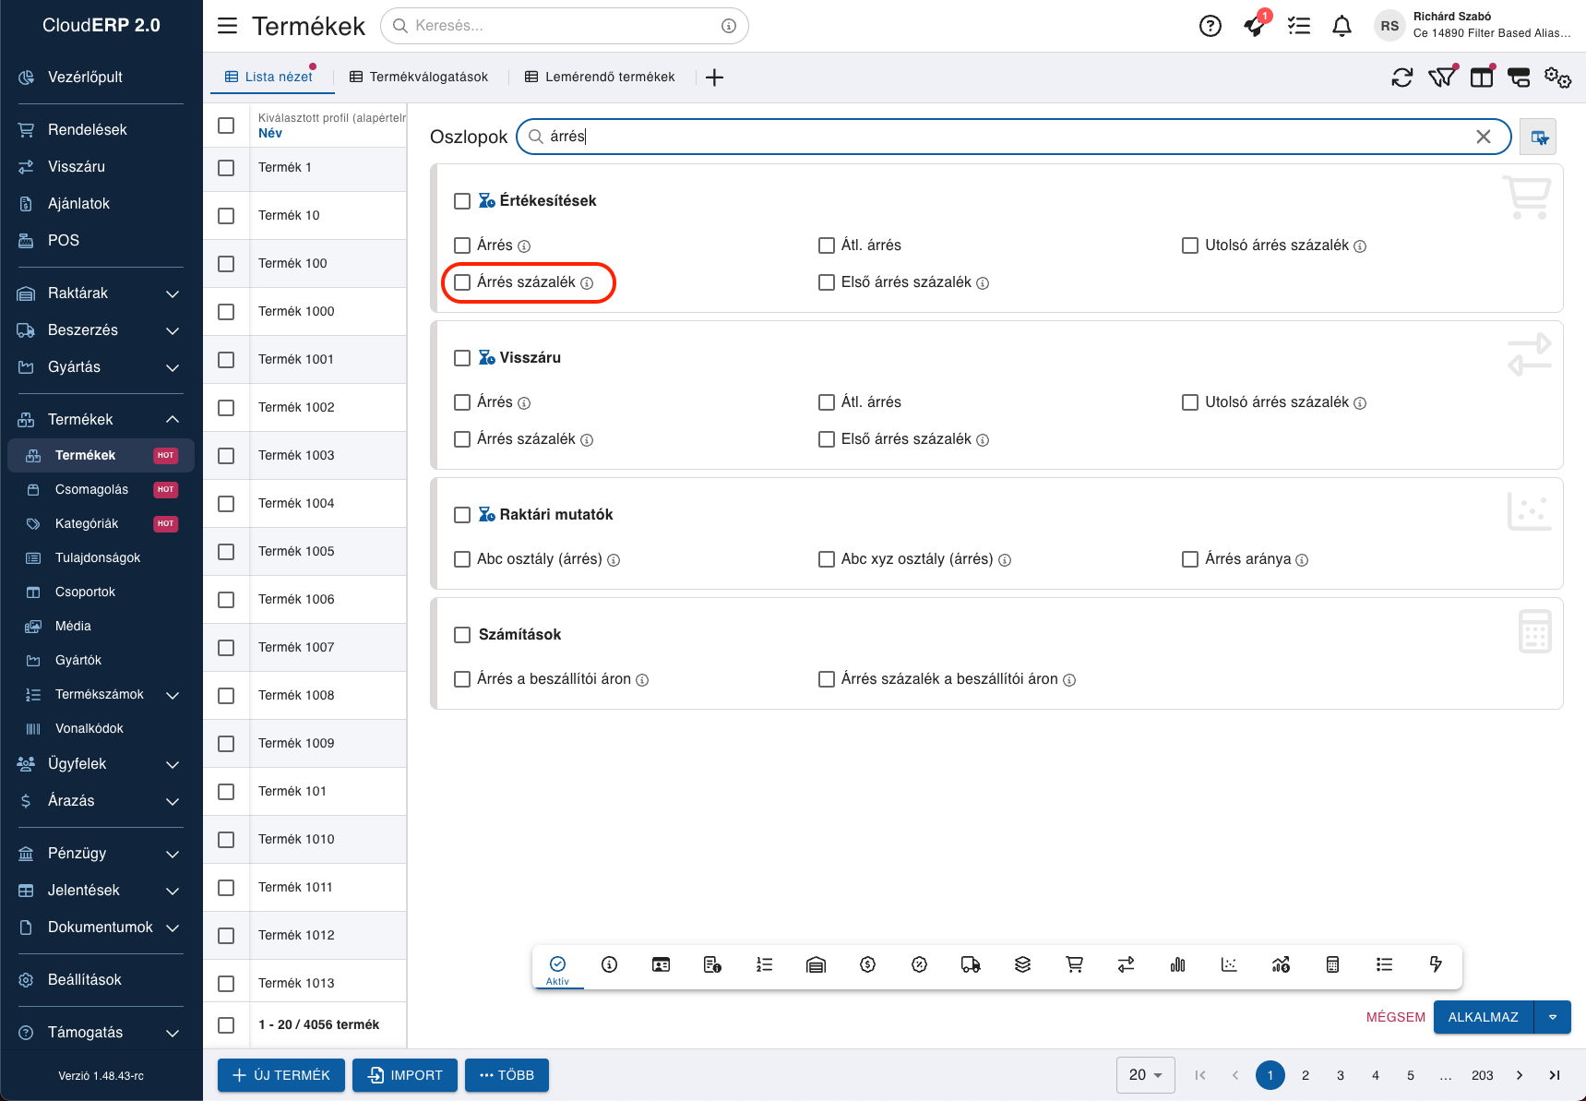Screen dimensions: 1586x1101
Task: Check Első árrés százalék under Visszáru
Action: [827, 439]
